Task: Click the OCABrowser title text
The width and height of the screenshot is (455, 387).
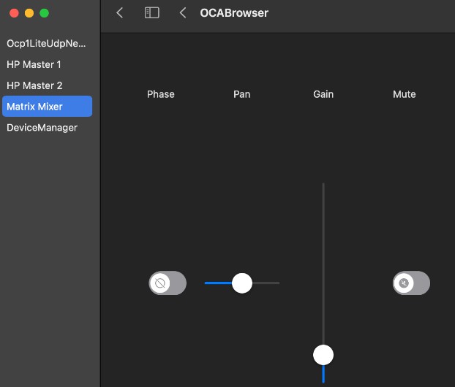Action: pos(234,13)
